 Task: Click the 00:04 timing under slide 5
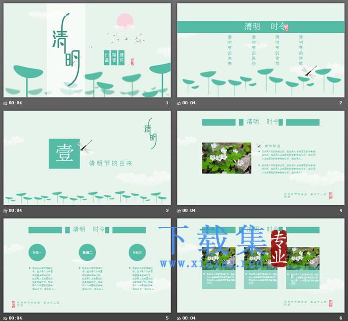tap(15, 318)
